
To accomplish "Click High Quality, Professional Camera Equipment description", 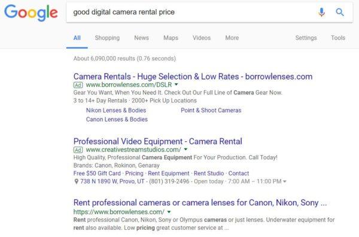I will coord(175,157).
